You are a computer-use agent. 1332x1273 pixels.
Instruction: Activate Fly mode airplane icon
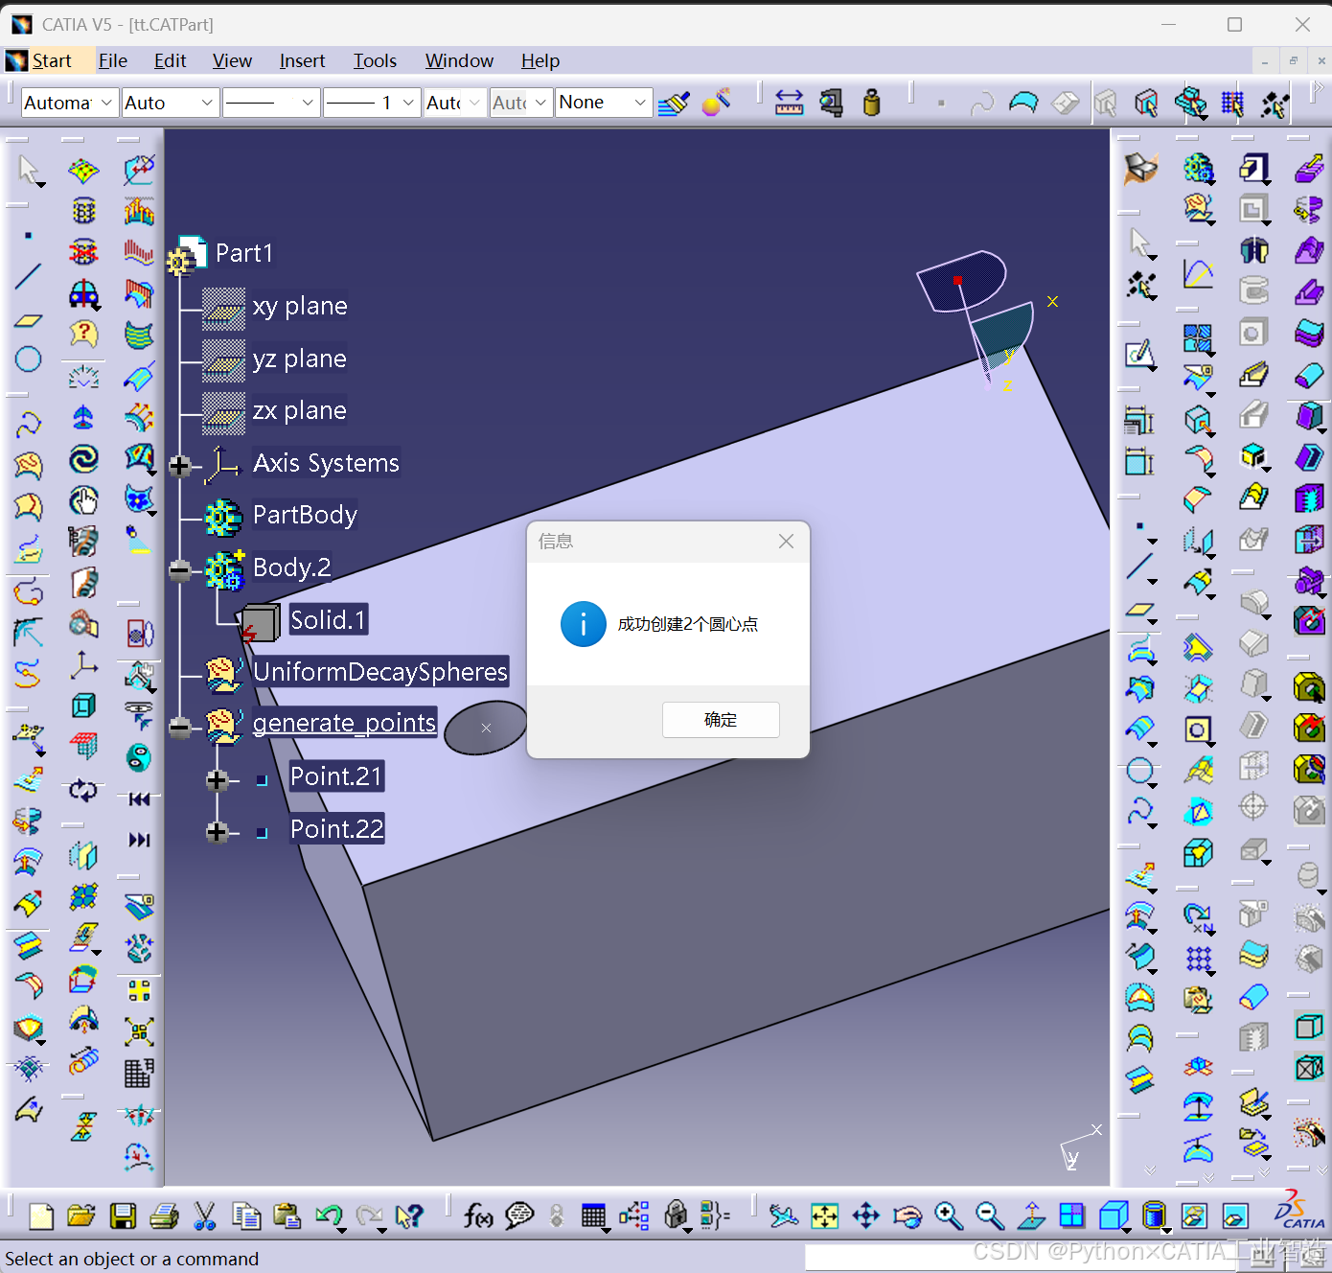[783, 1216]
